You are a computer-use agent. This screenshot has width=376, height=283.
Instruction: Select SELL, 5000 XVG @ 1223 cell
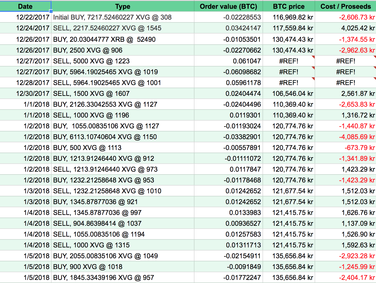[123, 61]
